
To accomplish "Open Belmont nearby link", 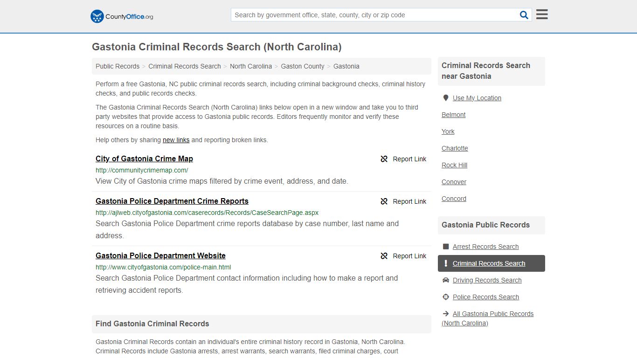I will tap(454, 115).
